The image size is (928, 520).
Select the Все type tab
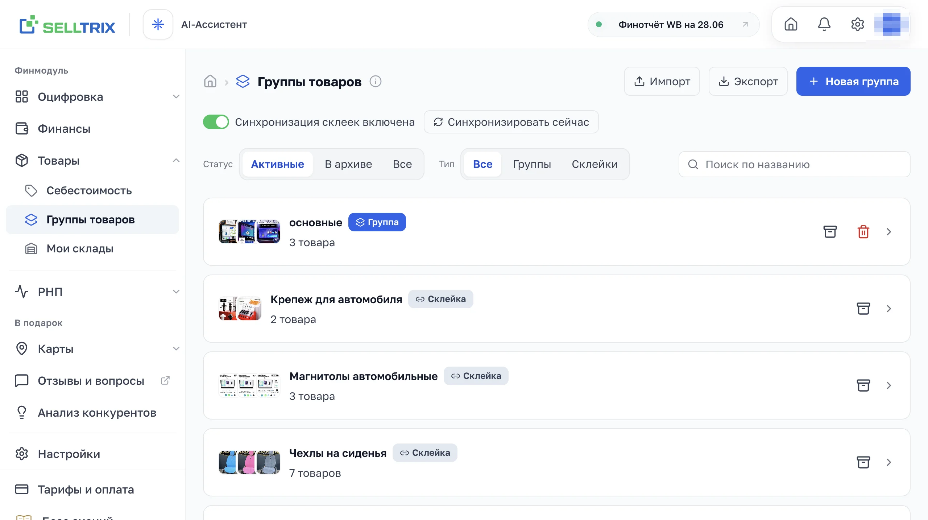[482, 164]
